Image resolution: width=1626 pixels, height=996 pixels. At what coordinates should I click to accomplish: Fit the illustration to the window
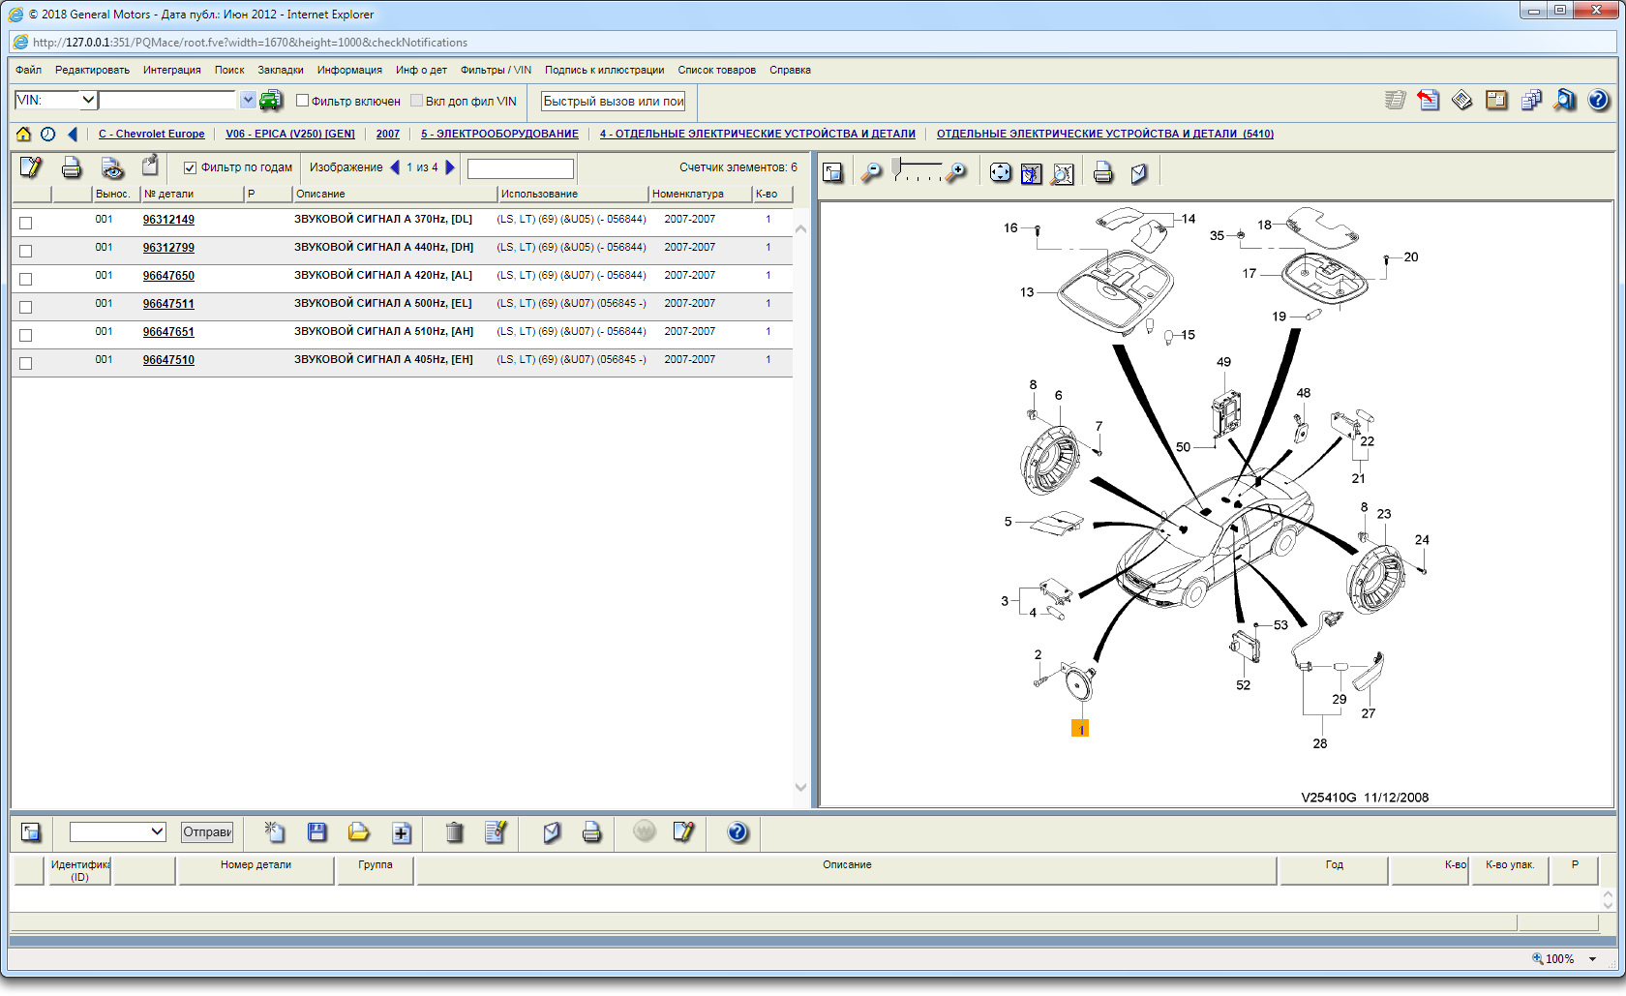click(x=1000, y=172)
